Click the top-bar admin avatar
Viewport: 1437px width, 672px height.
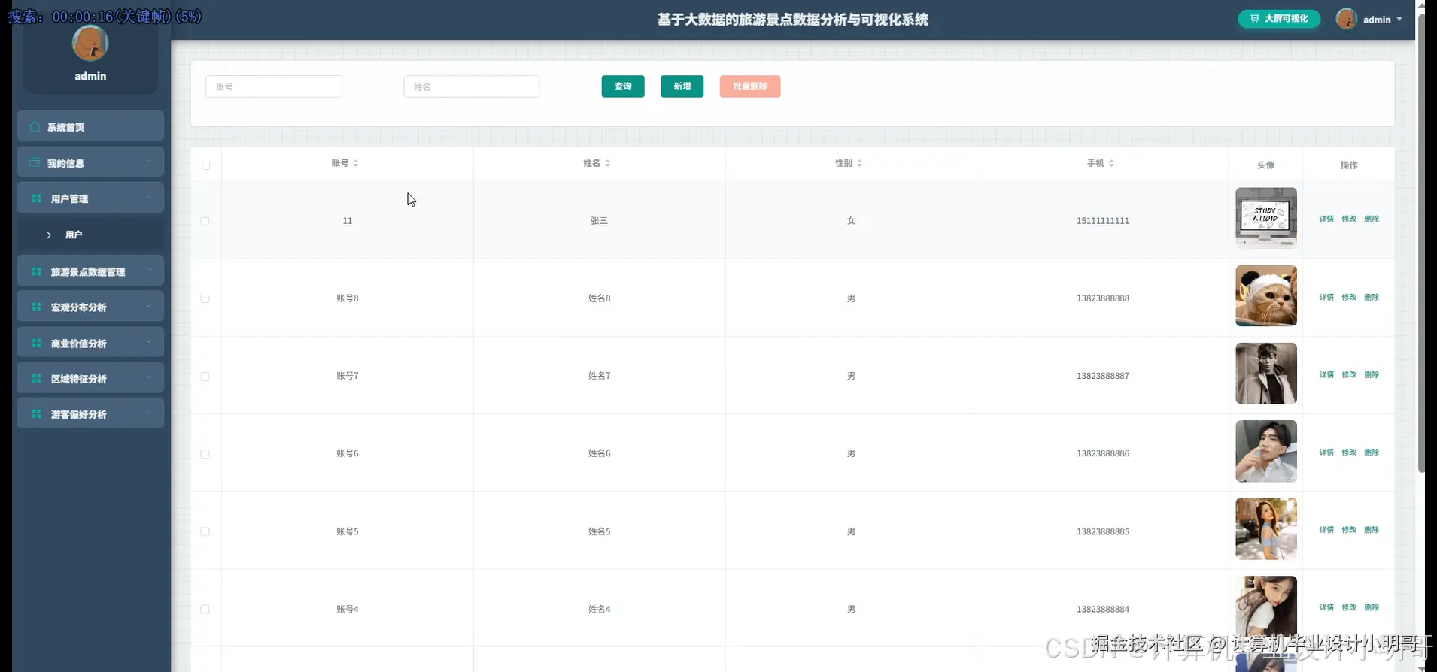point(1346,19)
